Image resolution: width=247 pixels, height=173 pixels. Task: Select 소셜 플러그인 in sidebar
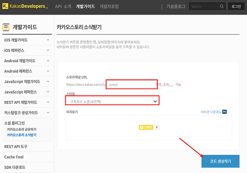(x=14, y=123)
